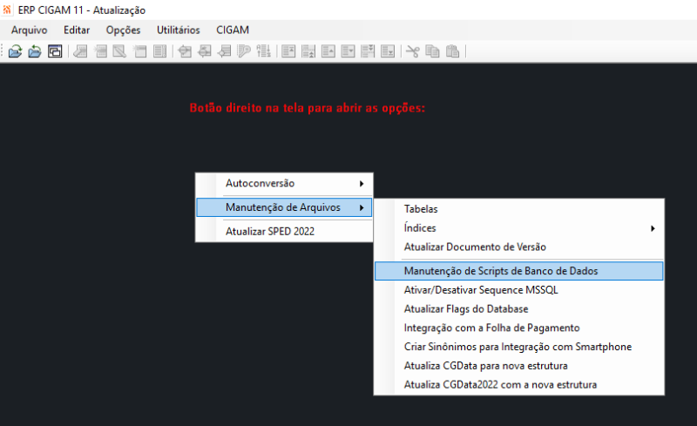Select Índices in the submenu
Image resolution: width=697 pixels, height=426 pixels.
click(518, 227)
